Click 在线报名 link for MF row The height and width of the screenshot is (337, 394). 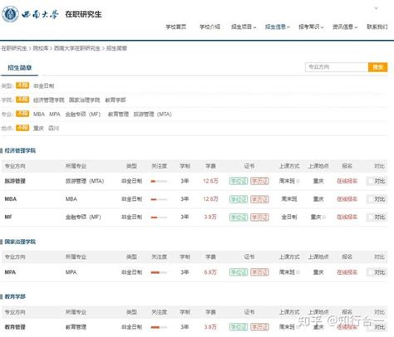[x=347, y=217]
